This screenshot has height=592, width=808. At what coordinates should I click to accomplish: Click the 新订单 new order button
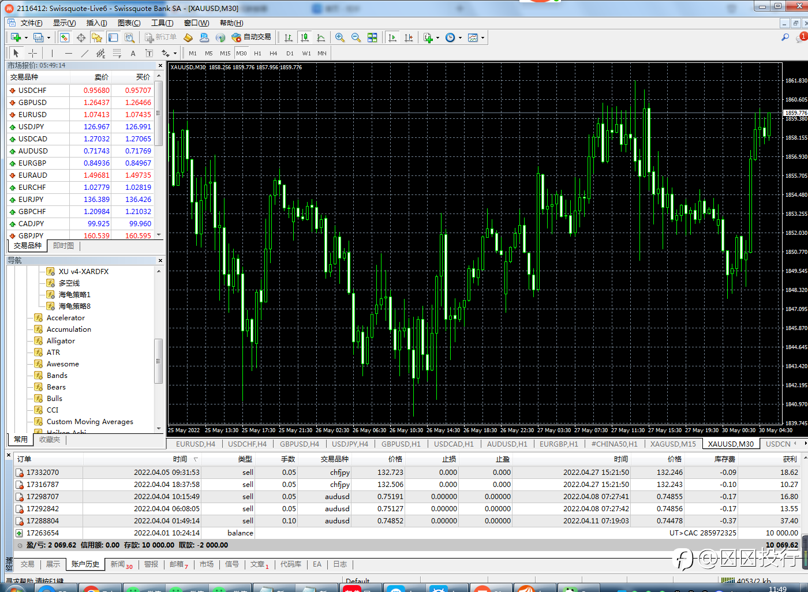[x=161, y=37]
